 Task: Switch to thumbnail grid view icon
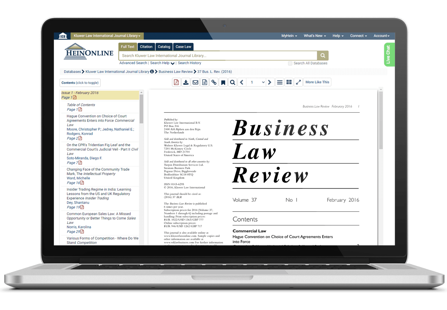click(289, 82)
